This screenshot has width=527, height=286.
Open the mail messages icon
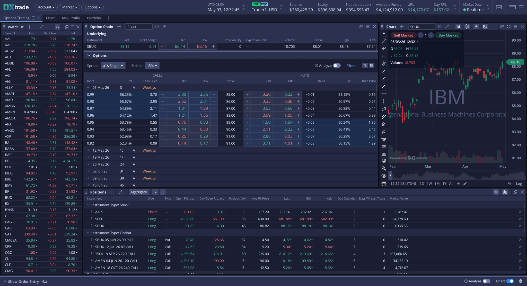click(499, 7)
